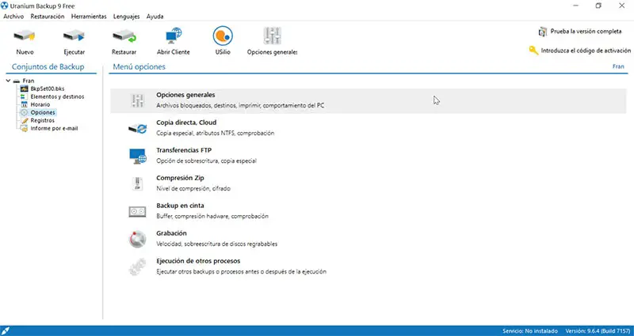Click 'Copia especial, atributos NTFS, comprobación' text
This screenshot has width=634, height=336.
tap(215, 133)
